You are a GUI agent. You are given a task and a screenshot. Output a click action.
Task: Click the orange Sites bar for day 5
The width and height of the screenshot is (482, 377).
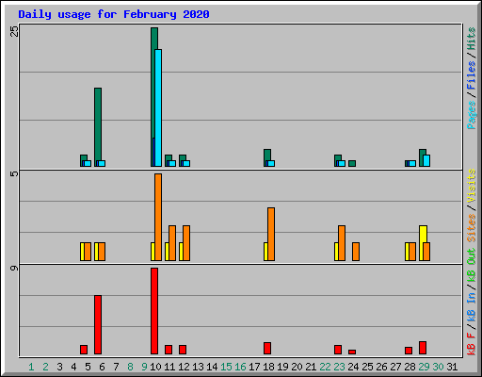pyautogui.click(x=88, y=252)
